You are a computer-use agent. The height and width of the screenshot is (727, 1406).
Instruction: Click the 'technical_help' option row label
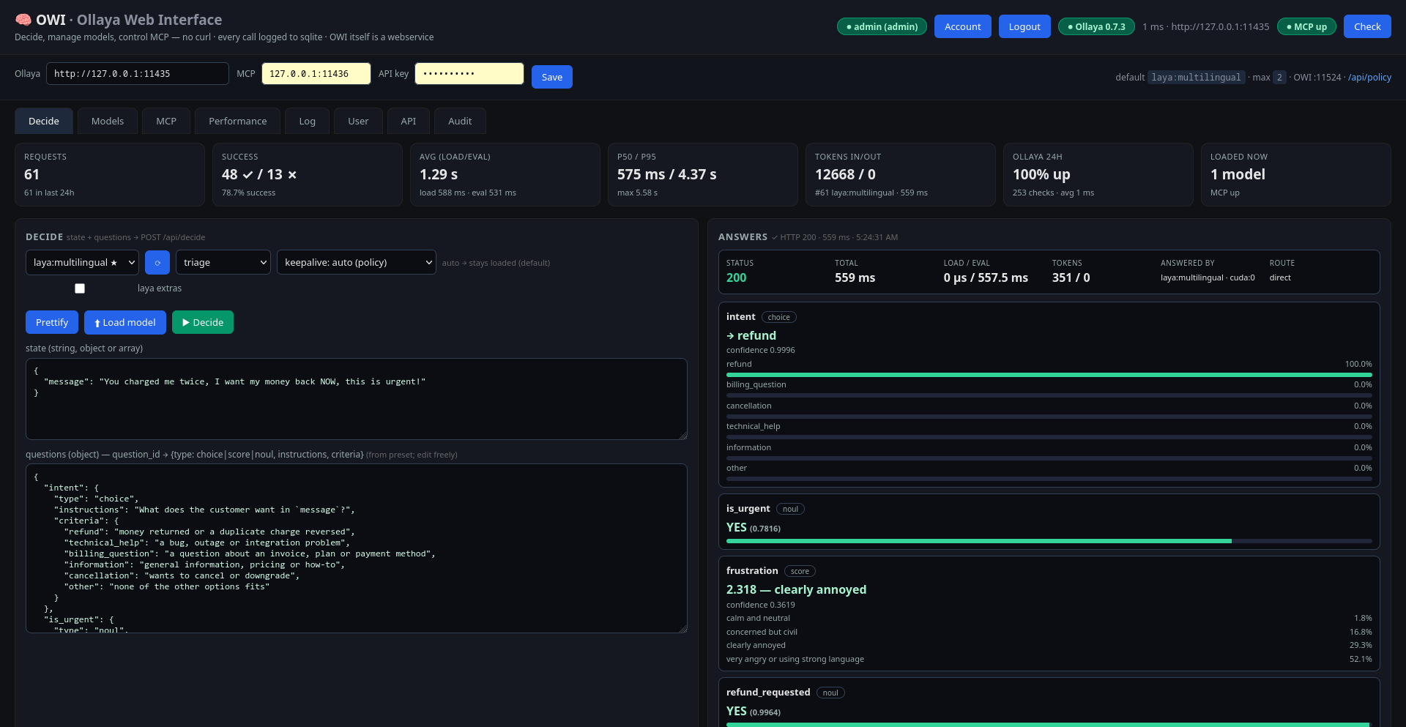pyautogui.click(x=753, y=426)
